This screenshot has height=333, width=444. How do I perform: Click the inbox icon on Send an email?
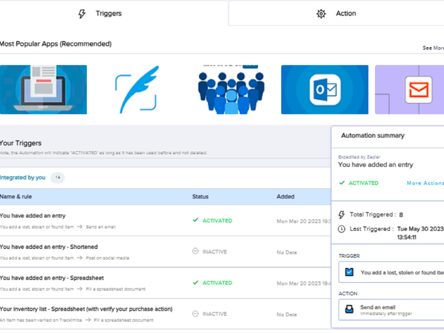[x=349, y=309]
